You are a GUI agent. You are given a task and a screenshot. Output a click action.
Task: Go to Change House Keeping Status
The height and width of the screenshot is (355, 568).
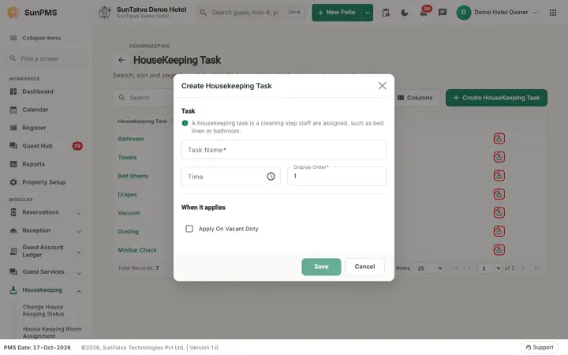point(43,311)
